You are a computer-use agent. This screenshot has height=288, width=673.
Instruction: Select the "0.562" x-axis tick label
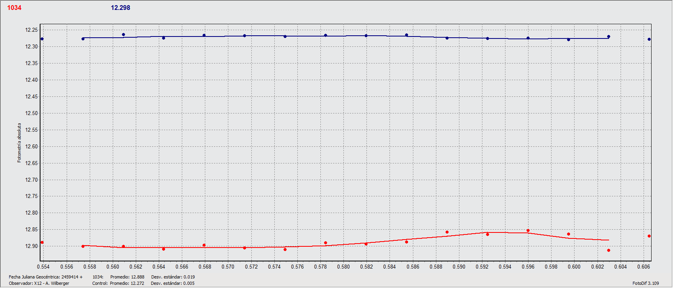[x=136, y=267]
